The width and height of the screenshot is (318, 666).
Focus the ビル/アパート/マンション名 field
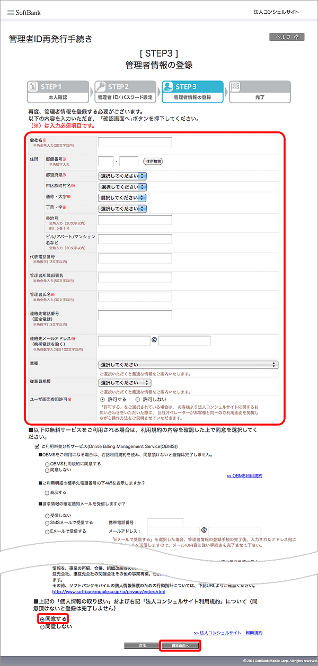[x=135, y=239]
